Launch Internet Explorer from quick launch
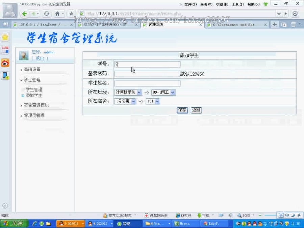Image resolution: width=304 pixels, height=228 pixels. 35,224
